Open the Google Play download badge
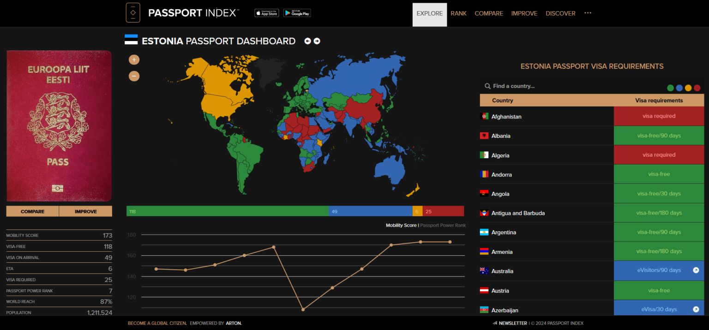Image resolution: width=709 pixels, height=330 pixels. (x=297, y=13)
